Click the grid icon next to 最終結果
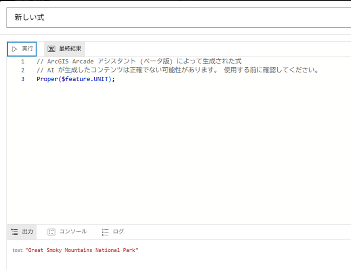The height and width of the screenshot is (270, 351). pos(51,49)
